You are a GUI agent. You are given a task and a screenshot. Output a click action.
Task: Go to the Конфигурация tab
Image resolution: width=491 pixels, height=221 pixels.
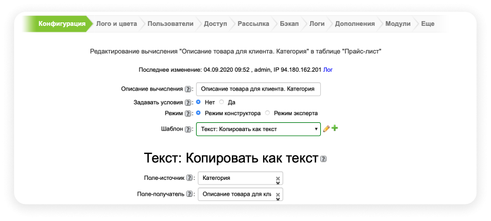(x=62, y=24)
